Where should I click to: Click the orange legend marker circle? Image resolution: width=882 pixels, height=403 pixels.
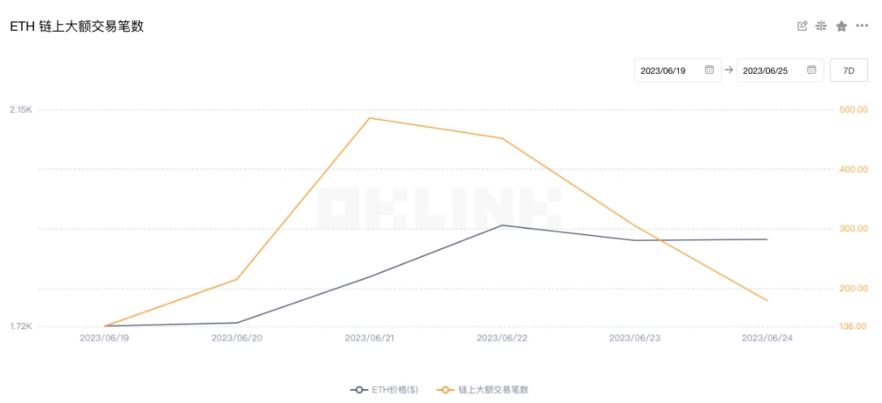point(445,390)
